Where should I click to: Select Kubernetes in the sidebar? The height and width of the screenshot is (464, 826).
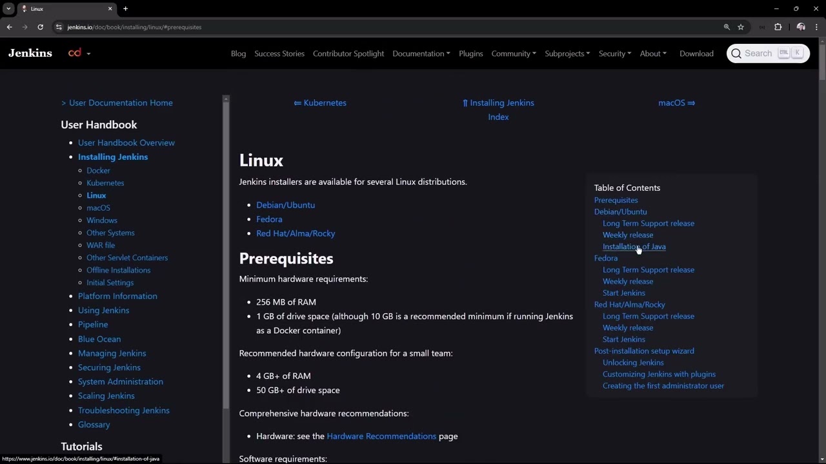click(105, 183)
